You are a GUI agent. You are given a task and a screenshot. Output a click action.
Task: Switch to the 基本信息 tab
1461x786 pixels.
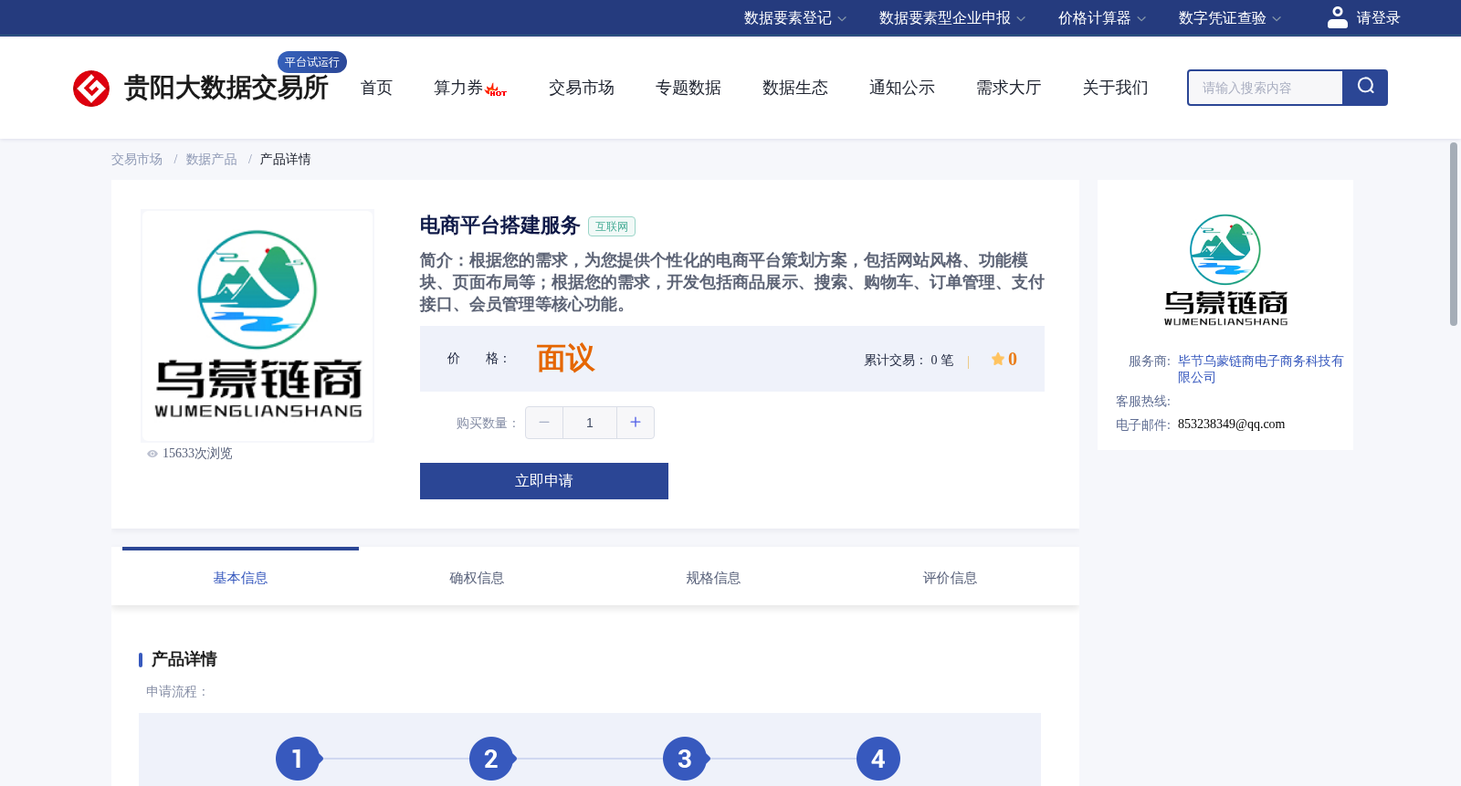click(240, 578)
